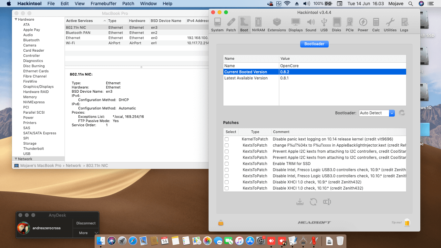Select NVMExpress in hardware sidebar
Screen dimensions: 441x248
[x=34, y=102]
